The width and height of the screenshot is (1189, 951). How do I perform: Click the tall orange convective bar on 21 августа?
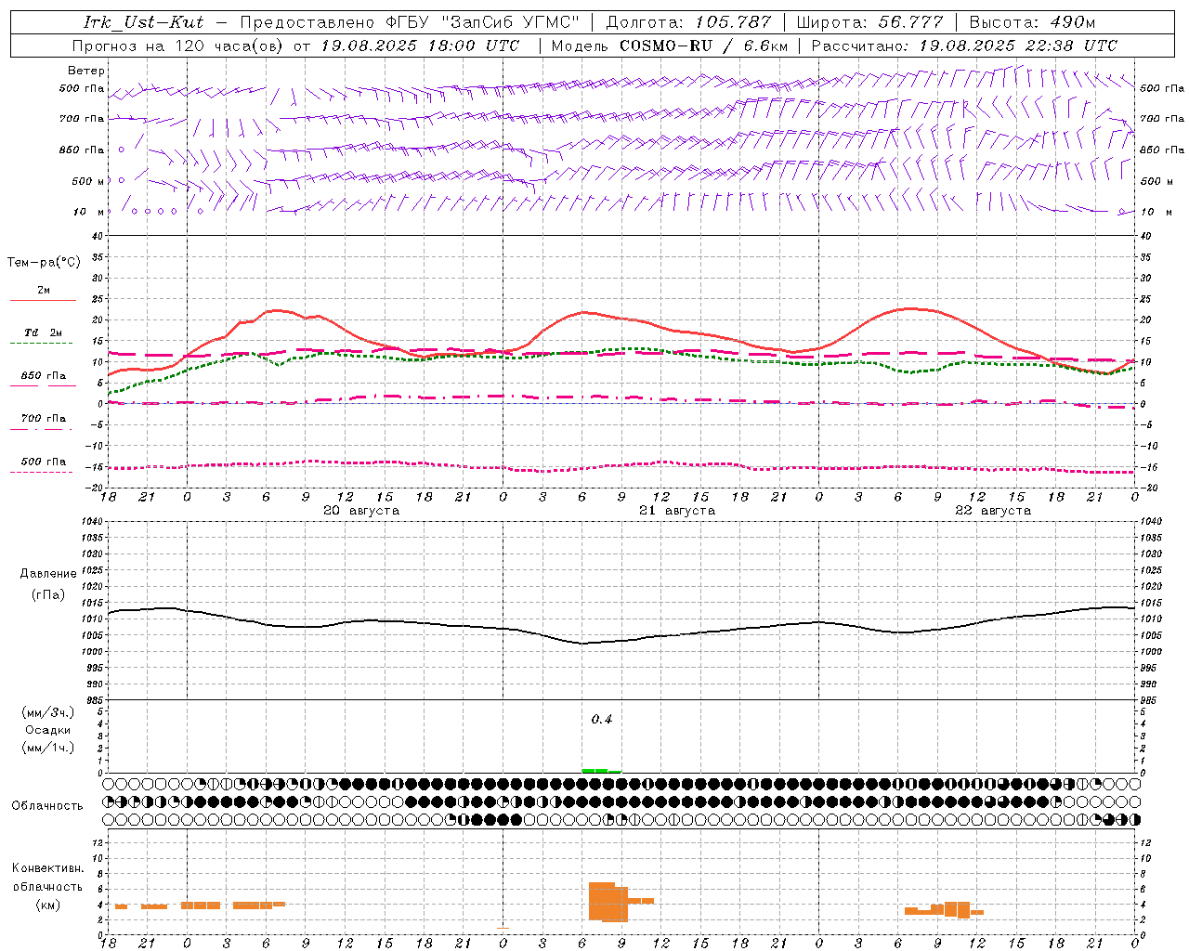608,901
